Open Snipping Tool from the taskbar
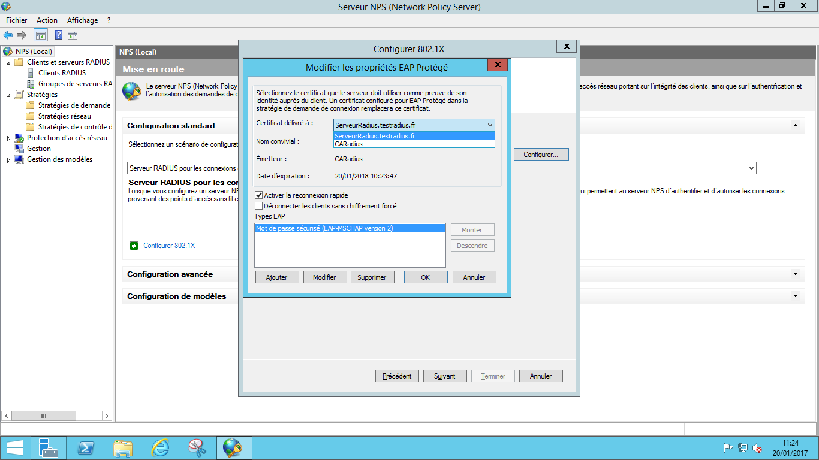Viewport: 819px width, 460px height. coord(197,448)
